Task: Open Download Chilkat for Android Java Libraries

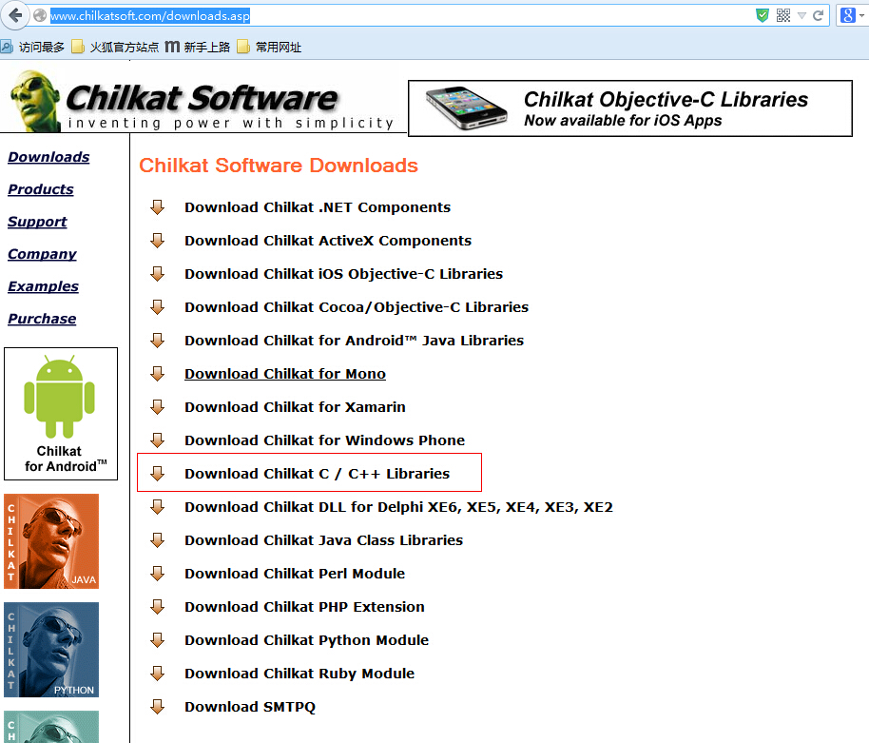Action: tap(354, 341)
